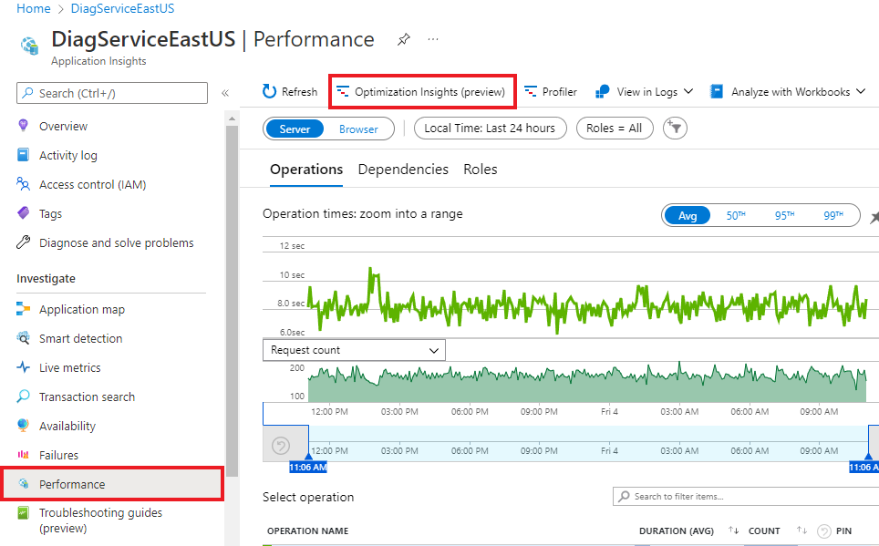Click the Availability globe icon
The width and height of the screenshot is (879, 546).
point(23,426)
